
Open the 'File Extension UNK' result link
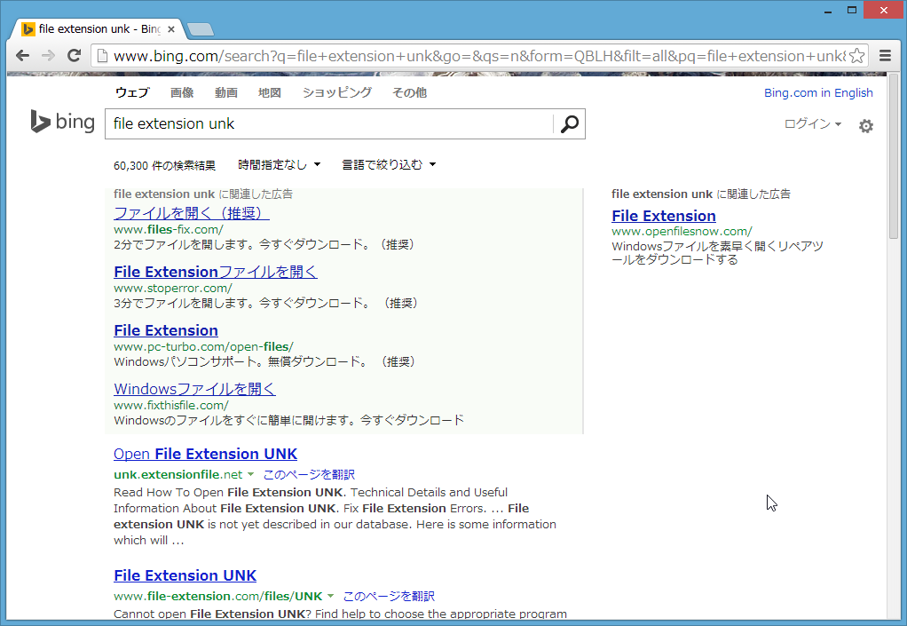point(185,575)
